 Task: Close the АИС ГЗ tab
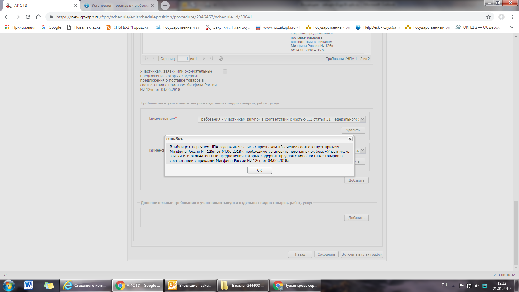(x=75, y=6)
